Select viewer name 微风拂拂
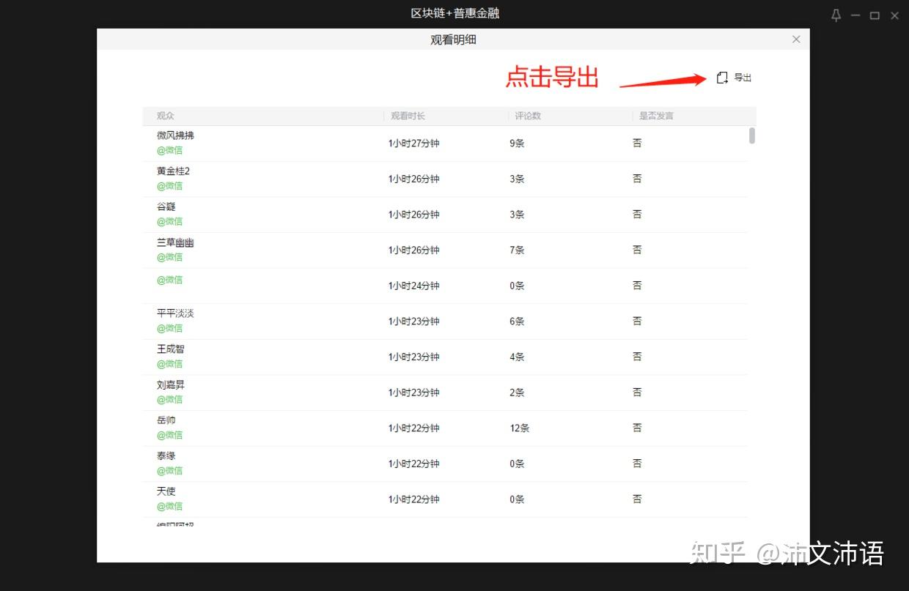This screenshot has height=591, width=909. coord(175,135)
